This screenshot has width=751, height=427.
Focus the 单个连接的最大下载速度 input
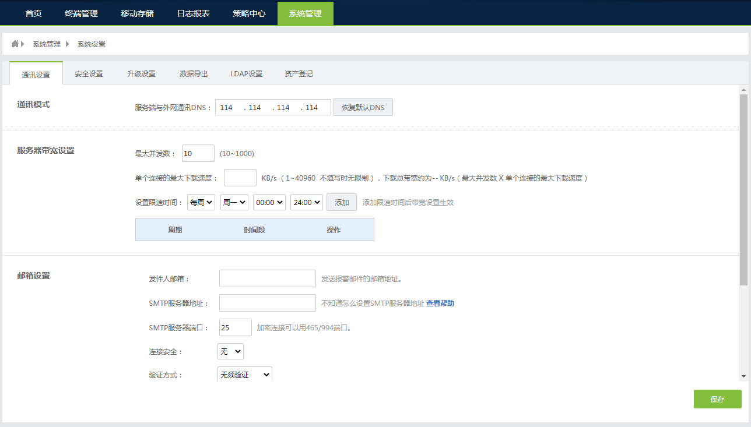[x=240, y=178]
